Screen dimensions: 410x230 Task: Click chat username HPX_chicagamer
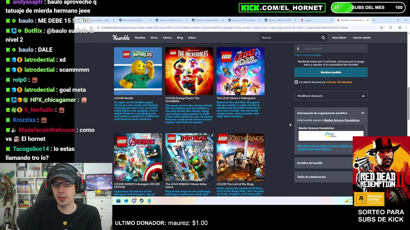point(53,100)
